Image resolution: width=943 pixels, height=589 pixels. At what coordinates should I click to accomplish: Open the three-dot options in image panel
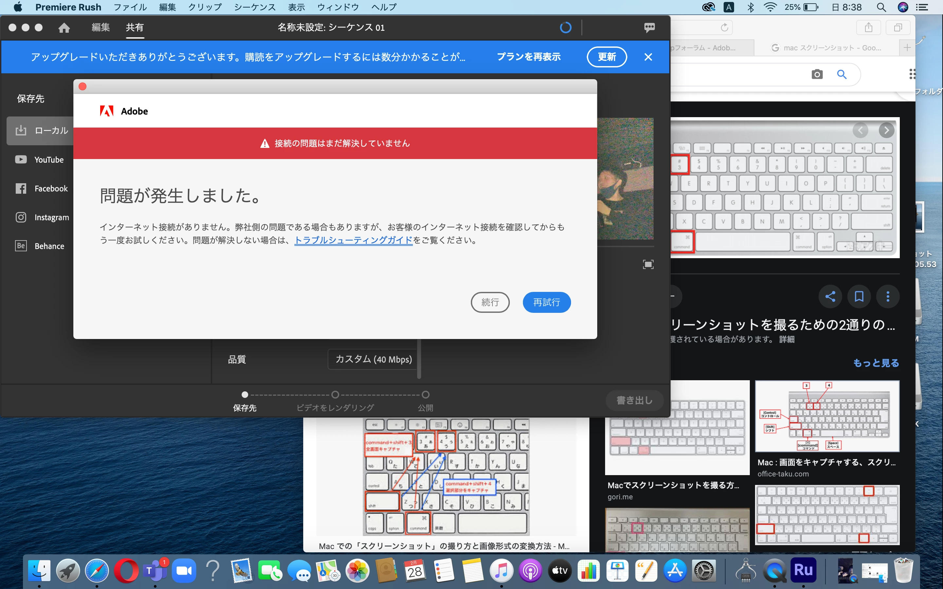pyautogui.click(x=888, y=297)
